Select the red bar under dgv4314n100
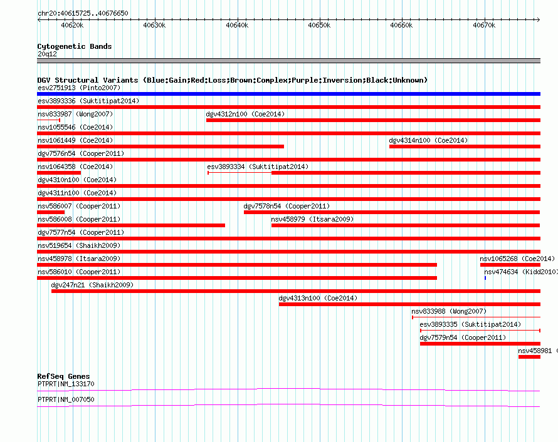Viewport: 558px width, 442px height. coord(465,146)
